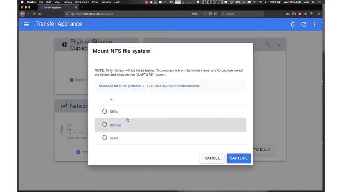Image resolution: width=342 pixels, height=192 pixels.
Task: Open the History menu
Action: click(x=68, y=2)
